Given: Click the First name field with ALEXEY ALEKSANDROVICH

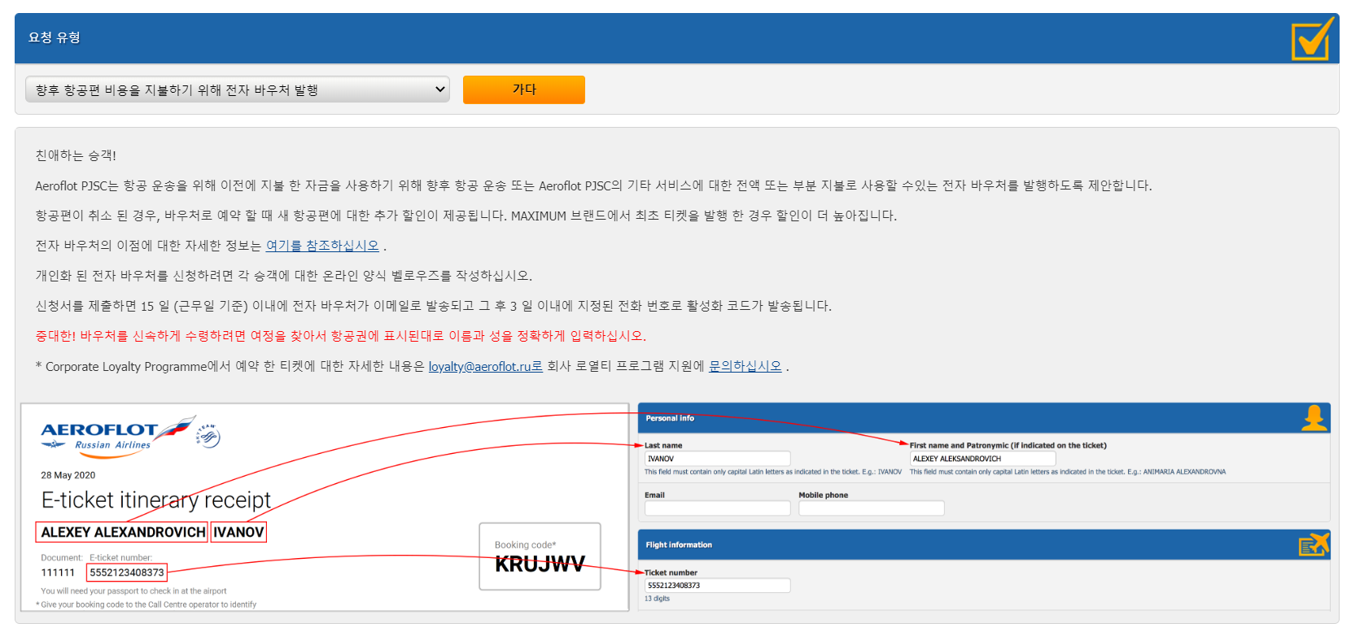Looking at the screenshot, I should coord(982,459).
